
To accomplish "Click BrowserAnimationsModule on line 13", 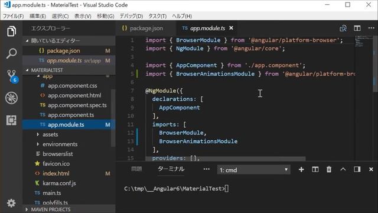I will point(198,141).
